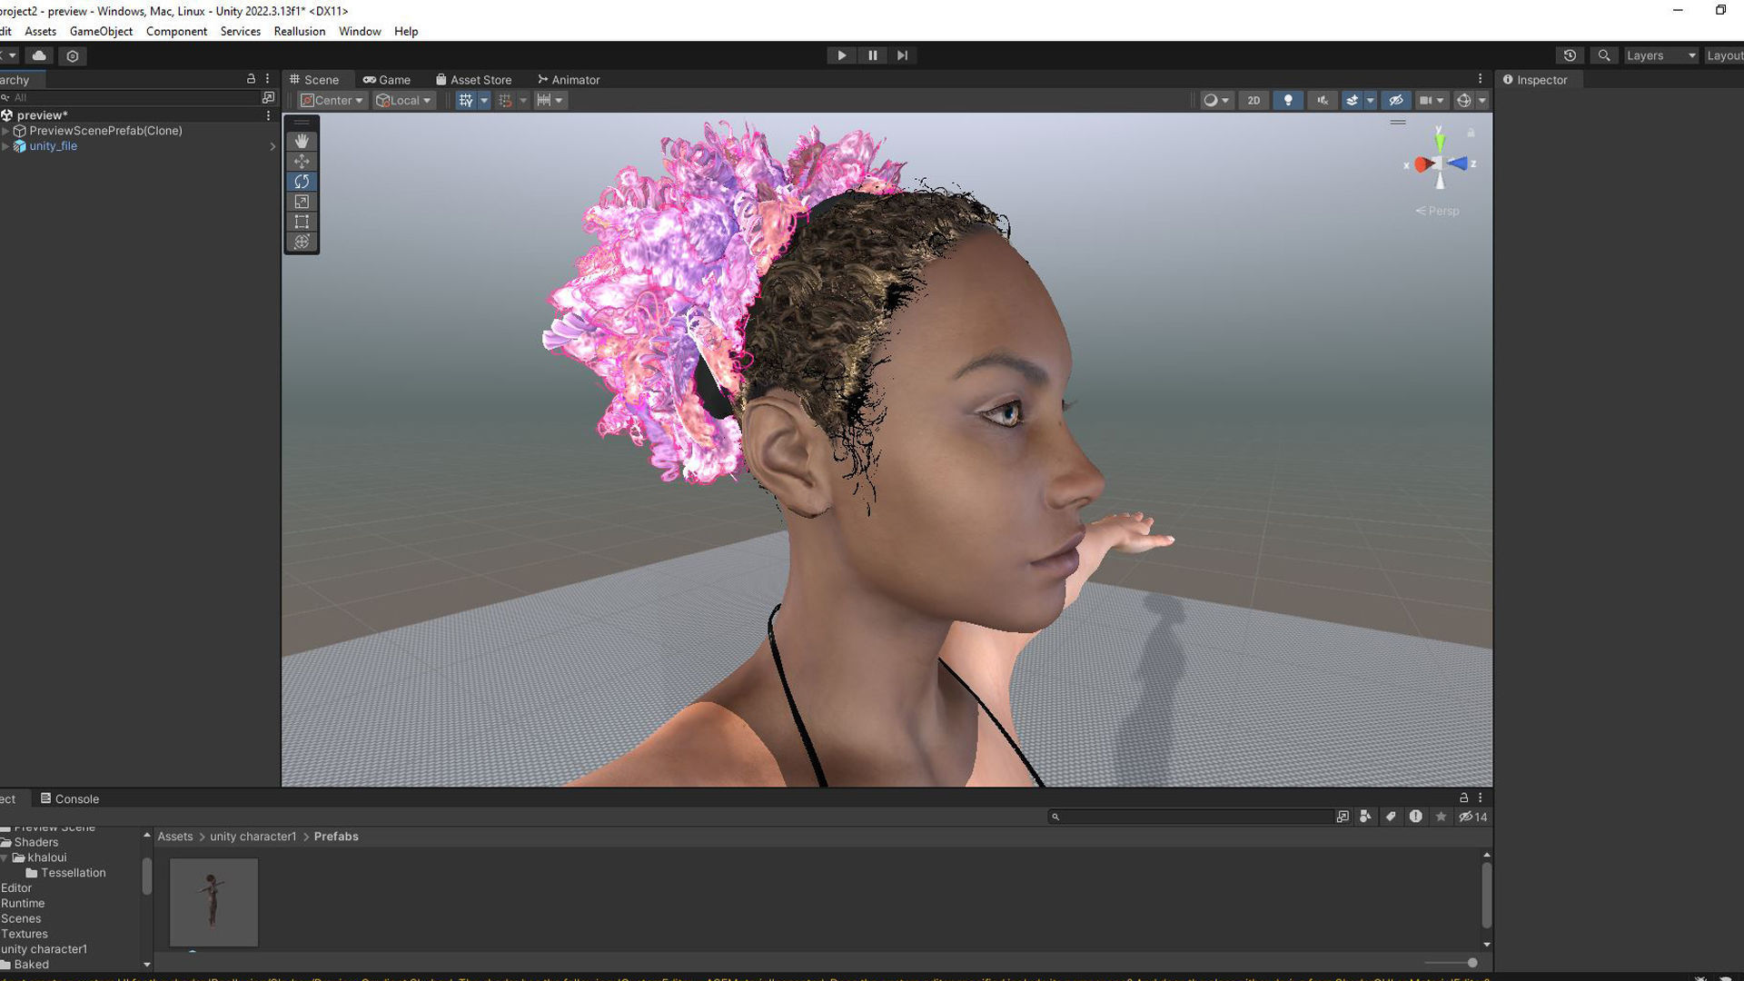Show favorites star filter in Project
Image resolution: width=1744 pixels, height=981 pixels.
(1441, 817)
